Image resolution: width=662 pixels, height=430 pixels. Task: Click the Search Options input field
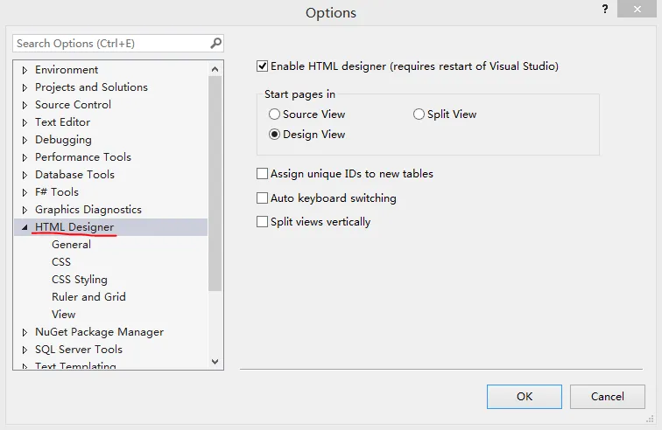tap(109, 43)
